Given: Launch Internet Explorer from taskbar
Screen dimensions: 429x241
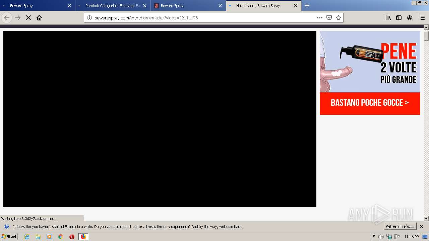Looking at the screenshot, I should (27, 237).
